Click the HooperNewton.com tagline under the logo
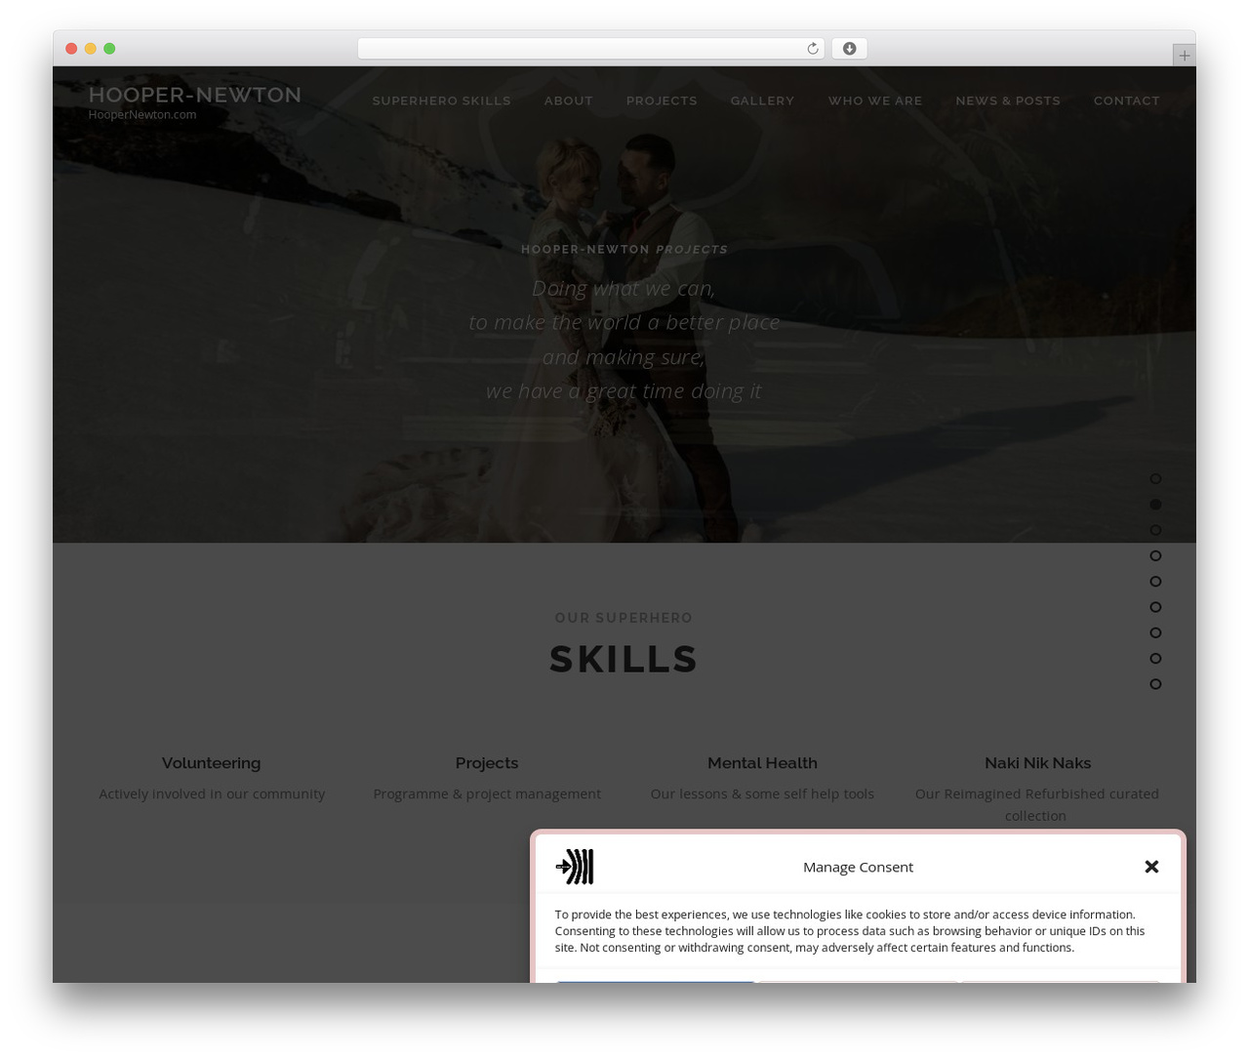 point(142,115)
